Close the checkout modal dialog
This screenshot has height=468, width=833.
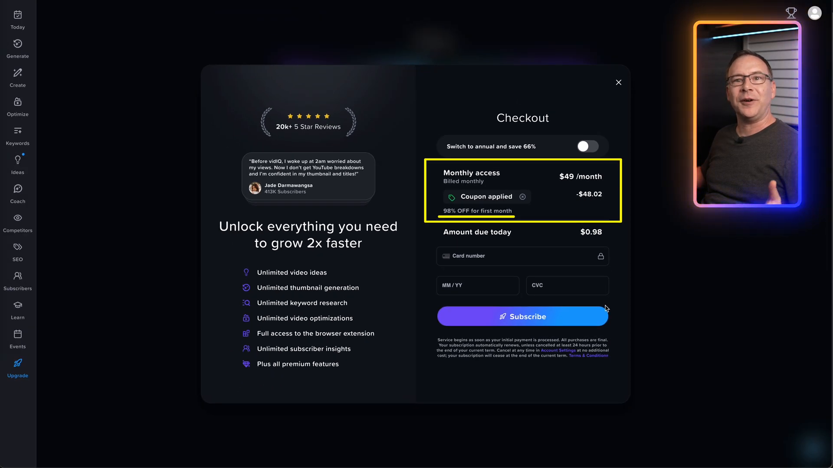point(618,83)
